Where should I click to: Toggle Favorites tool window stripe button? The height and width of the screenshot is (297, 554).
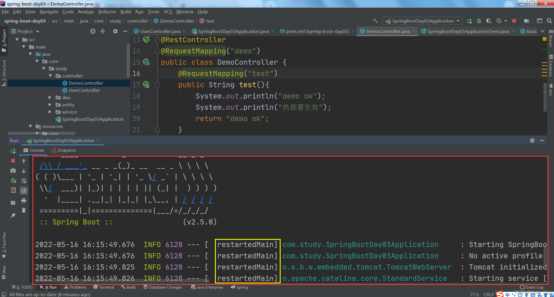(4, 245)
